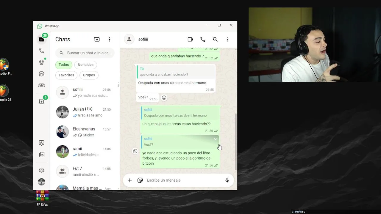Click sofiiii name in the chat header
The image size is (381, 214).
tap(143, 39)
